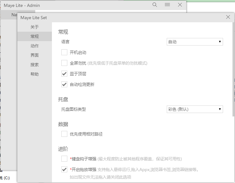
Task: Check the 优先使用相对路径 checkbox
Action: (x=64, y=134)
